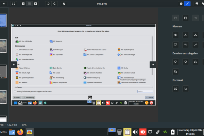Open the sharpen triangle tool
This screenshot has width=204, height=136.
pyautogui.click(x=195, y=35)
